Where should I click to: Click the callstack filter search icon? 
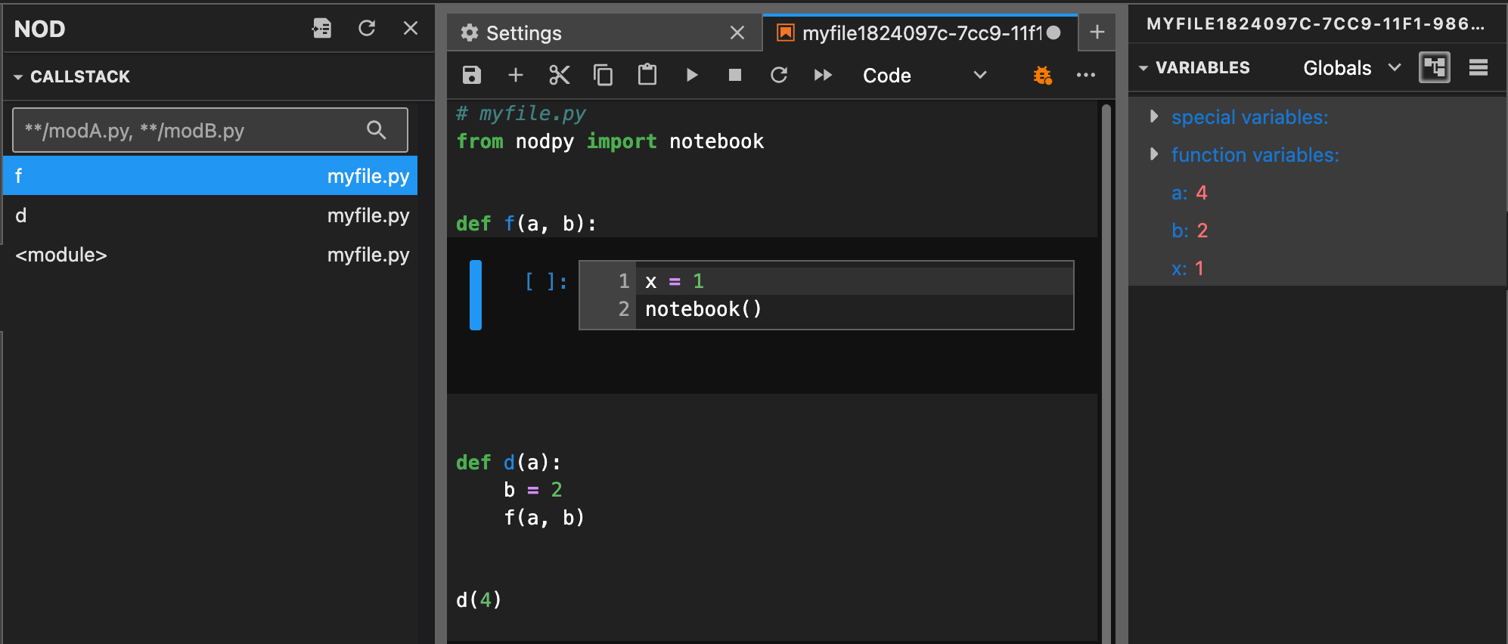[x=376, y=130]
